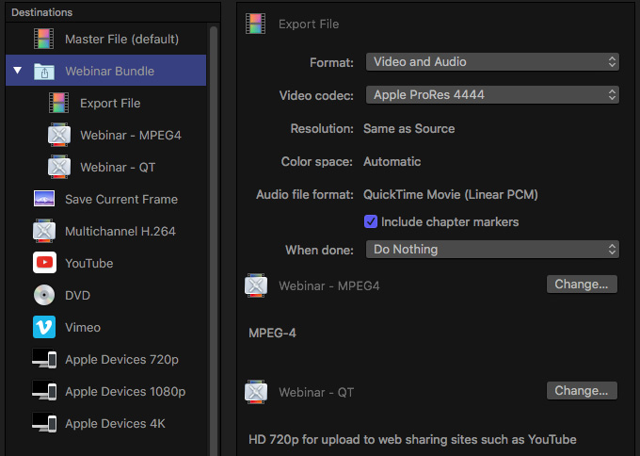Click the Destinations list vertical scrollbar
This screenshot has width=640, height=456.
214,241
